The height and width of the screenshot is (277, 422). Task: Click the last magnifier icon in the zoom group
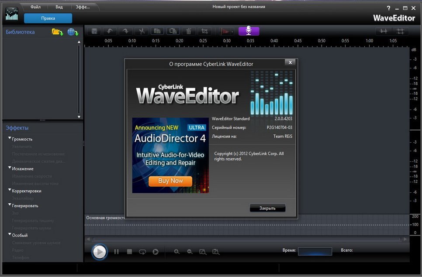(216, 252)
